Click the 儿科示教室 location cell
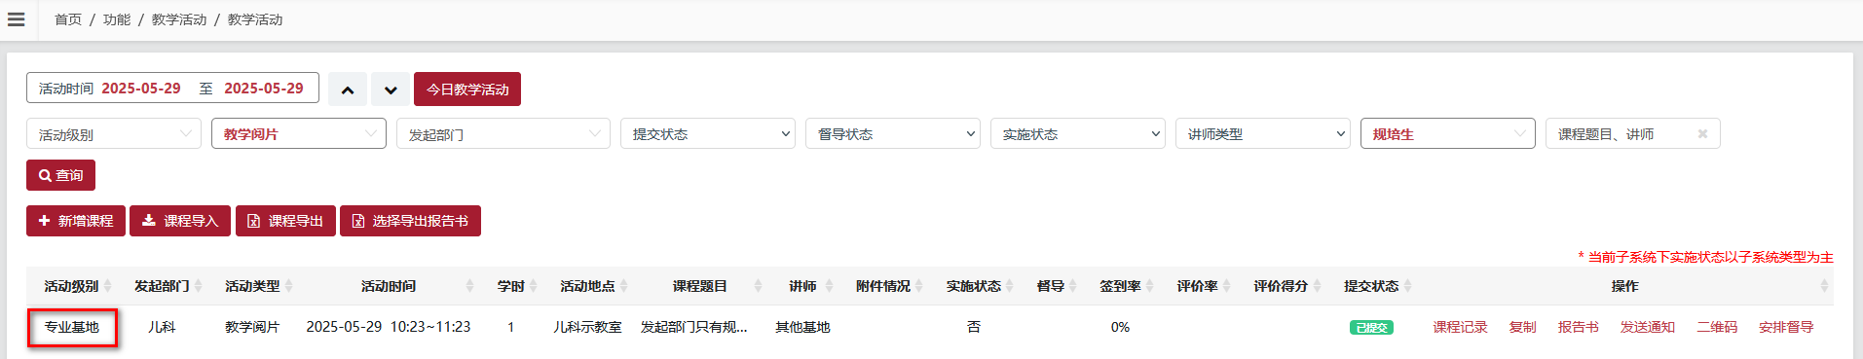The height and width of the screenshot is (359, 1863). 587,327
